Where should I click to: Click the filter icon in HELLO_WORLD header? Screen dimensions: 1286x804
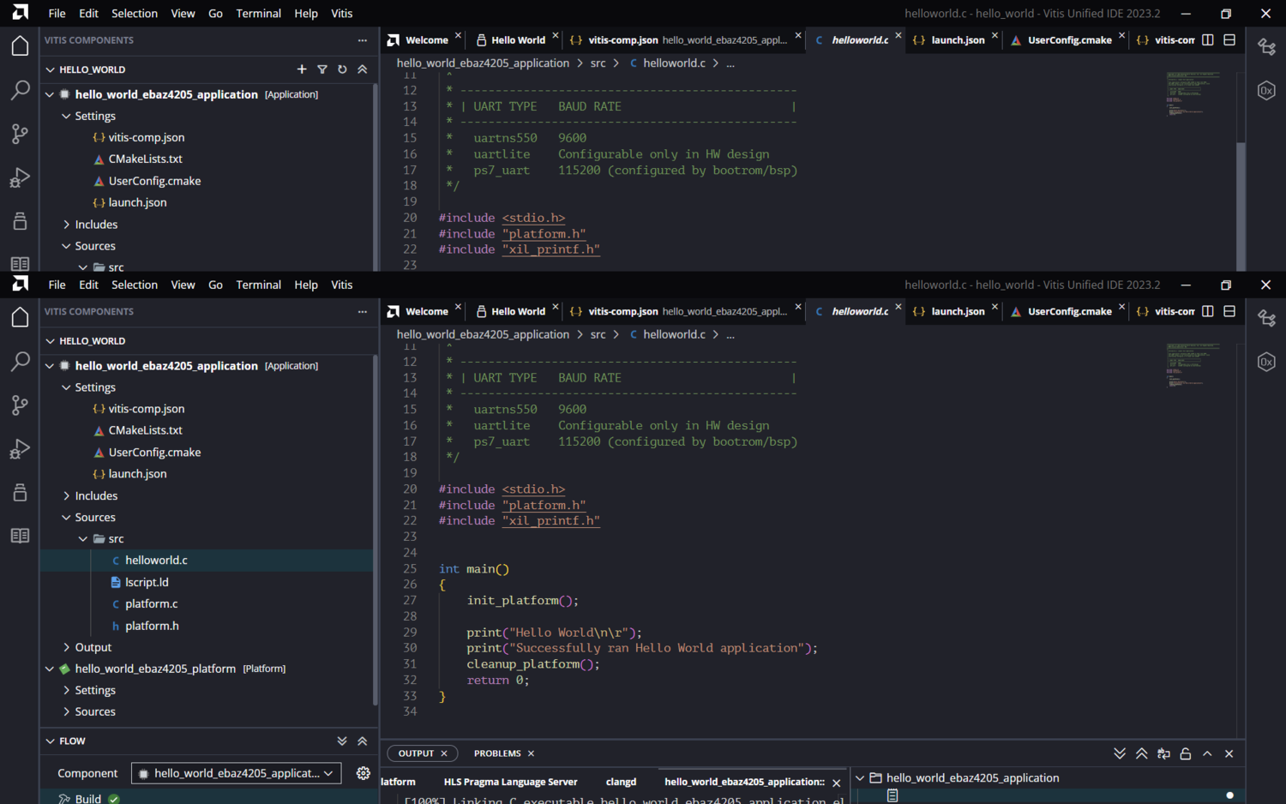322,69
